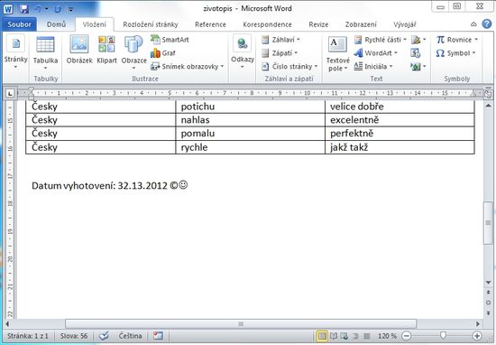This screenshot has height=345, width=496.
Task: Click the 120 % zoom level button
Action: [x=387, y=336]
